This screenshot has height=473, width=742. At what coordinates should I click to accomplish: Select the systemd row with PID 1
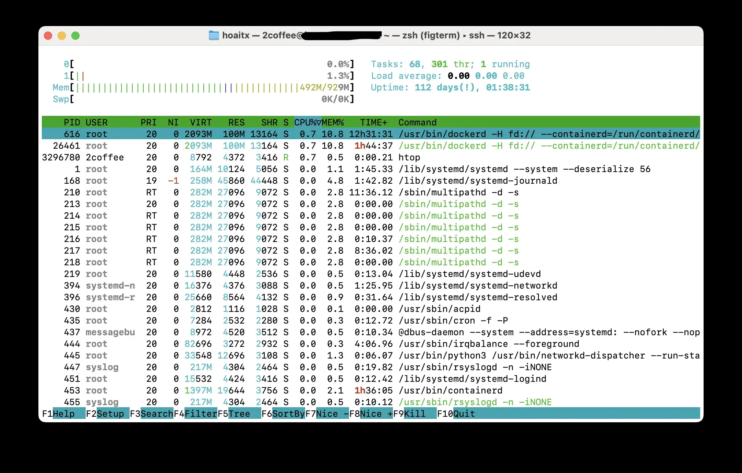coord(371,169)
